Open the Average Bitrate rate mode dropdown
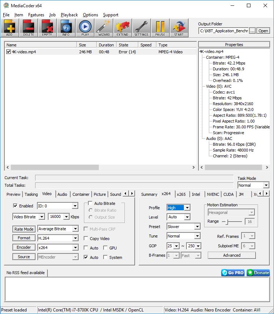 pyautogui.click(x=58, y=229)
